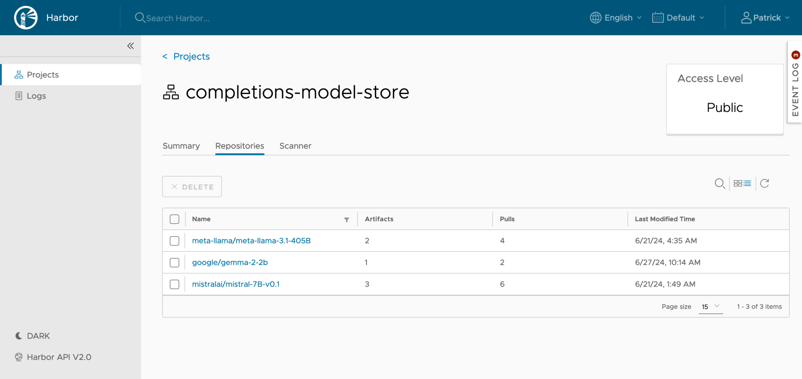Screen dimensions: 802x379
Task: Check the meta-llama/meta-llama-3.1-405B row checkbox
Action: (x=175, y=241)
